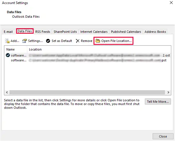Click the Remove label in the toolbar
Image resolution: width=175 pixels, height=141 pixels.
pos(87,41)
